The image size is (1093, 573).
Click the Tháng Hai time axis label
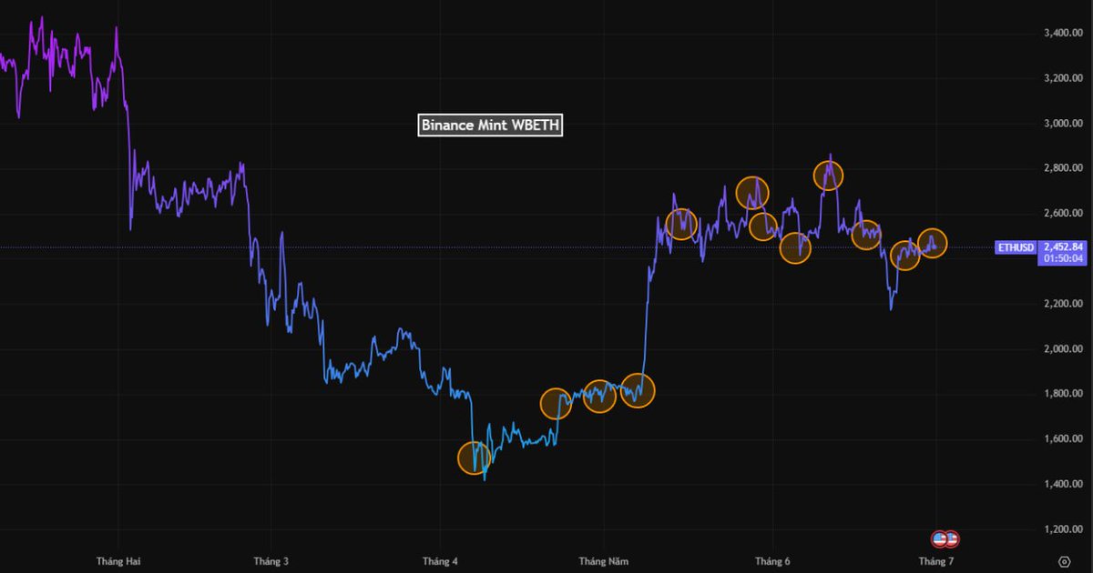tap(118, 561)
